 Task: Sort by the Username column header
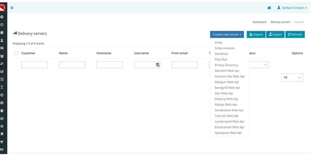pos(141,53)
